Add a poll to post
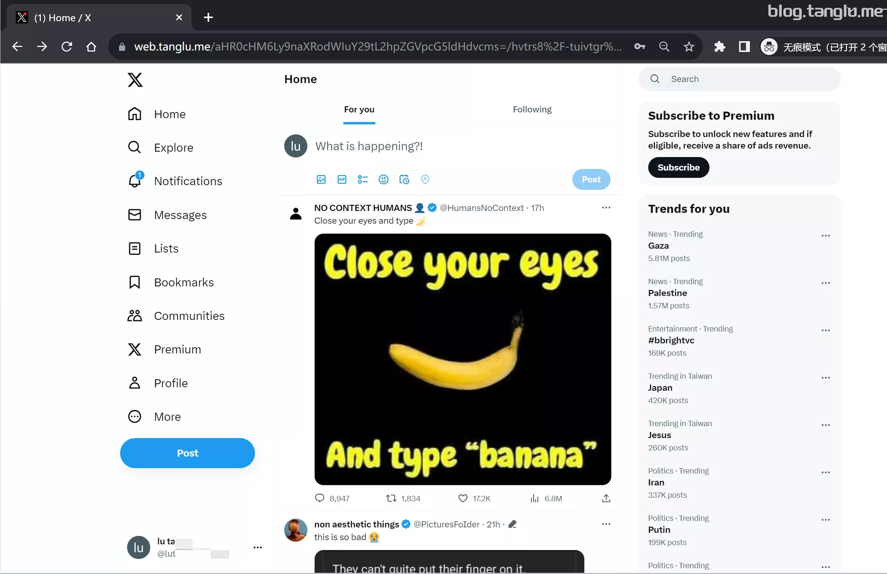Viewport: 887px width, 574px height. [363, 179]
